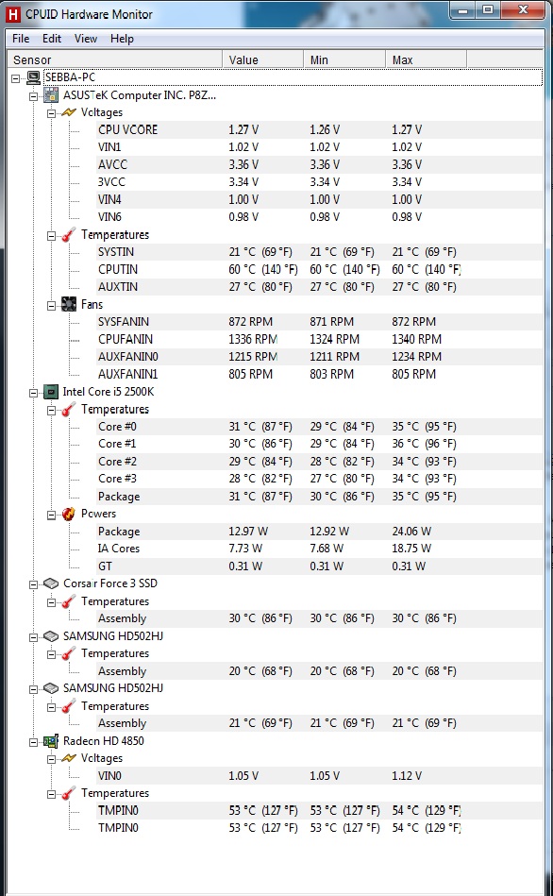Click the Radeon Voltages lightning icon
Screen dimensions: 553x896
(x=69, y=758)
